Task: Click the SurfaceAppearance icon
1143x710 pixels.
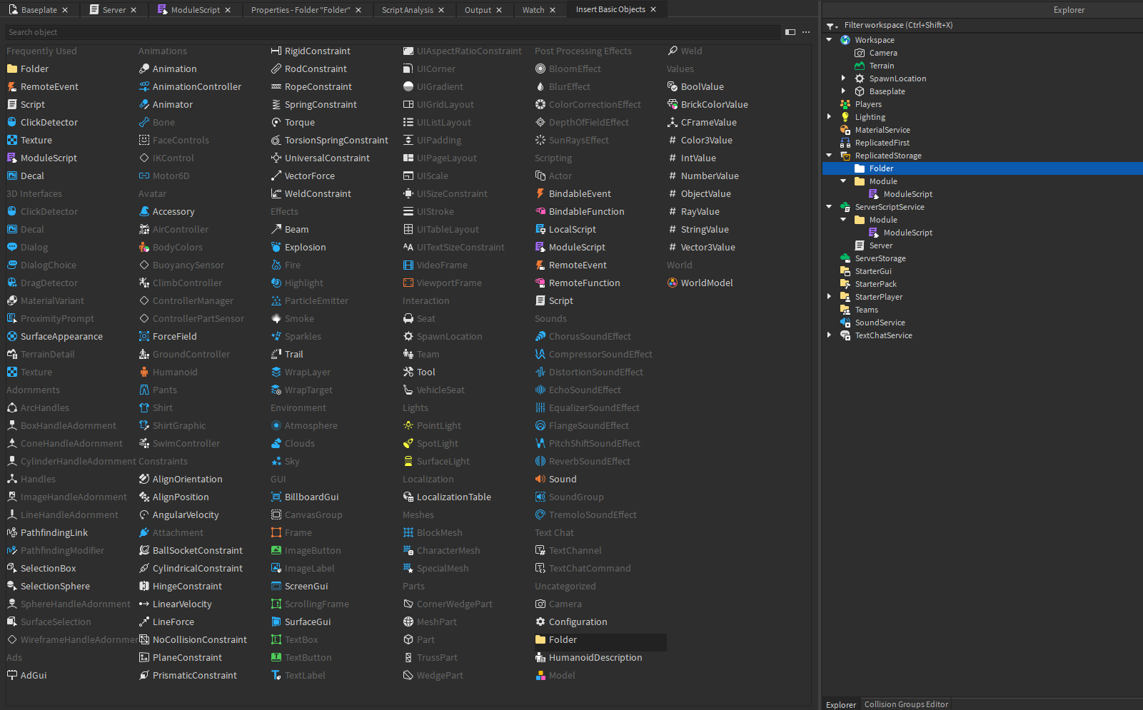Action: pyautogui.click(x=12, y=337)
